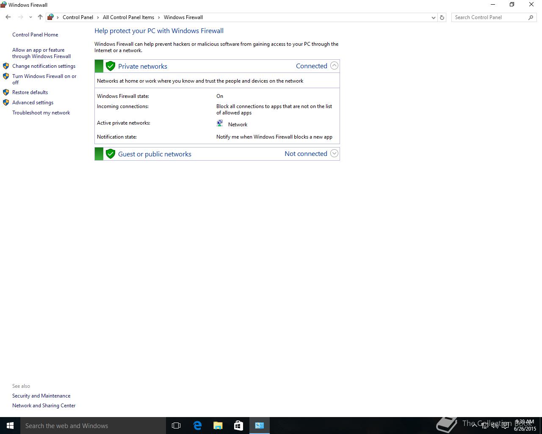Open Task View from the taskbar
The height and width of the screenshot is (434, 542).
coord(176,426)
